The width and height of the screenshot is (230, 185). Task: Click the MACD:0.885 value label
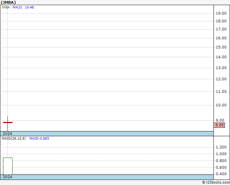point(39,139)
